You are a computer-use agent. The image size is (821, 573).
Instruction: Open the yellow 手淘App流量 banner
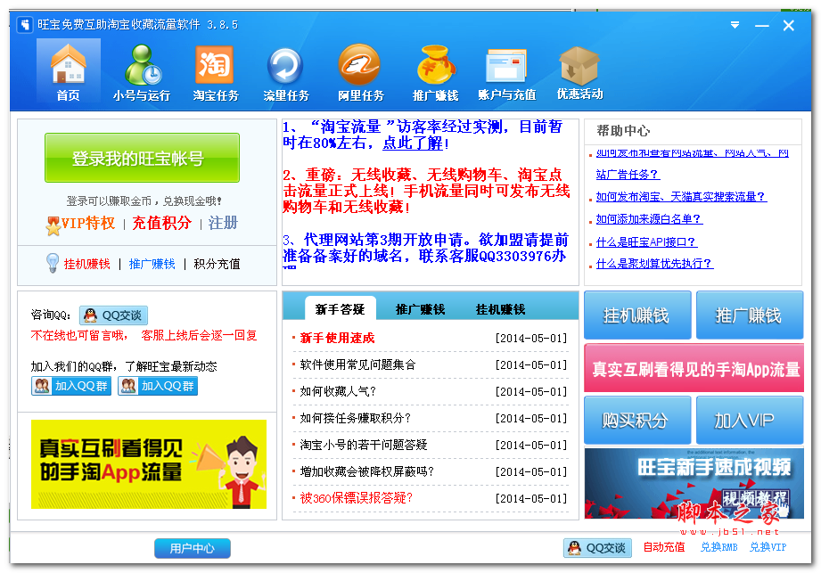pyautogui.click(x=149, y=463)
